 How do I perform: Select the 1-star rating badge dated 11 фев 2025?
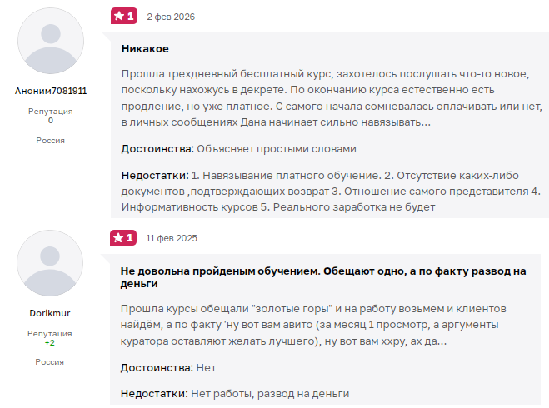pyautogui.click(x=123, y=238)
